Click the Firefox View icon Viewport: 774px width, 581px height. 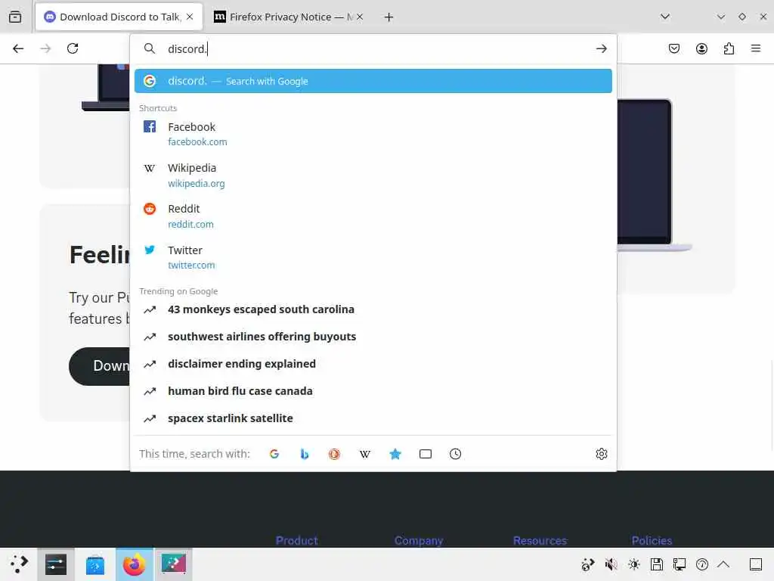pos(15,17)
